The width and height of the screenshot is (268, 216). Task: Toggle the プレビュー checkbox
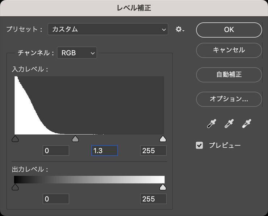[199, 146]
